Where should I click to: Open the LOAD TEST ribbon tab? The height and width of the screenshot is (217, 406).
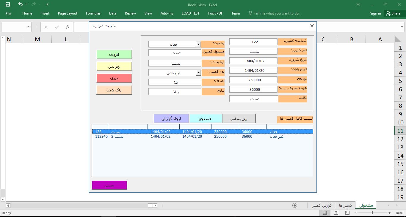pyautogui.click(x=191, y=13)
